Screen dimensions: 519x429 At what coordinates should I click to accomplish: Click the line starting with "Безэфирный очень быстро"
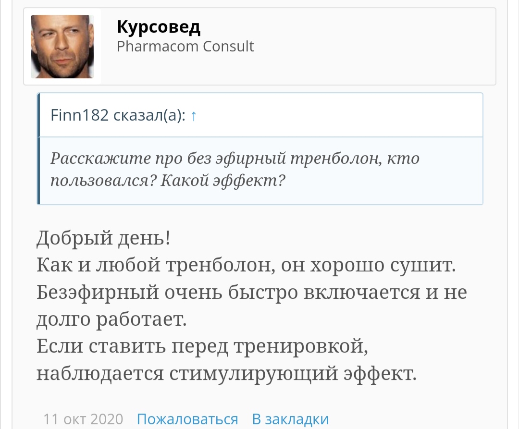point(251,292)
